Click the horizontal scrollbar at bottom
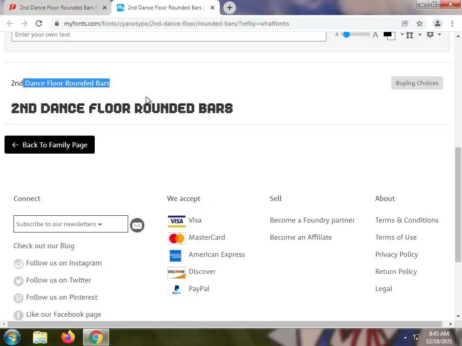 (225, 324)
